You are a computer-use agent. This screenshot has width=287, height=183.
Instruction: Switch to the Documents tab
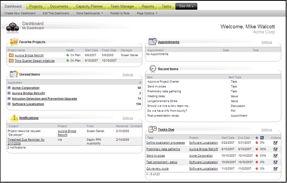59,7
